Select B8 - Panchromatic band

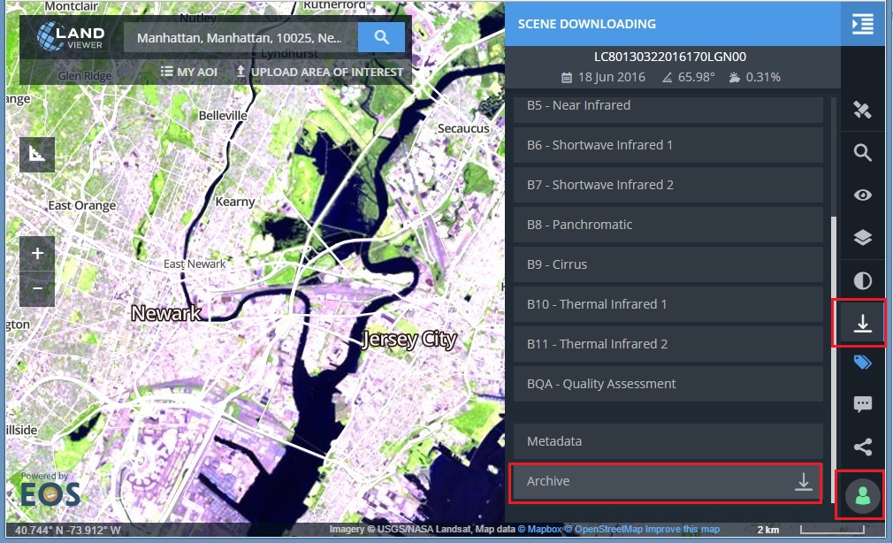668,225
